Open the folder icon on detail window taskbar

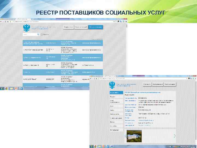[x=99, y=146]
